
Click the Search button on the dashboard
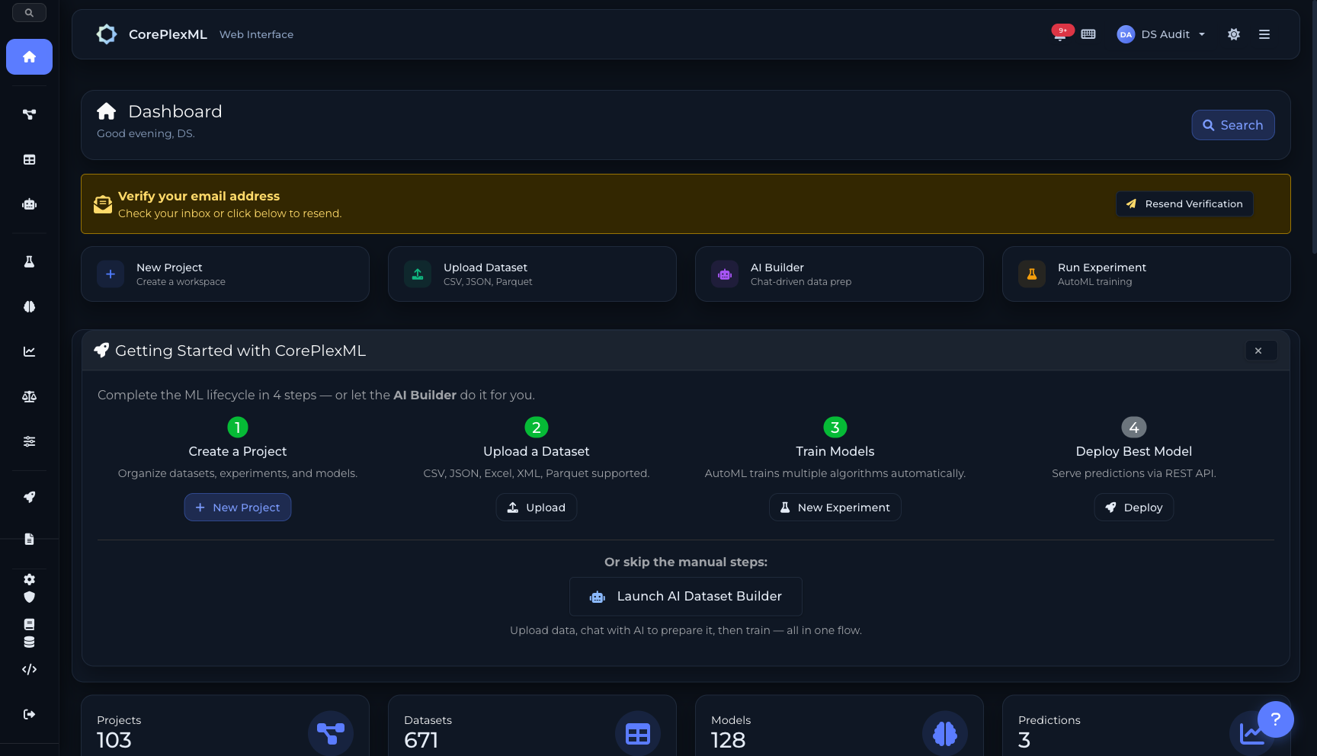point(1232,125)
